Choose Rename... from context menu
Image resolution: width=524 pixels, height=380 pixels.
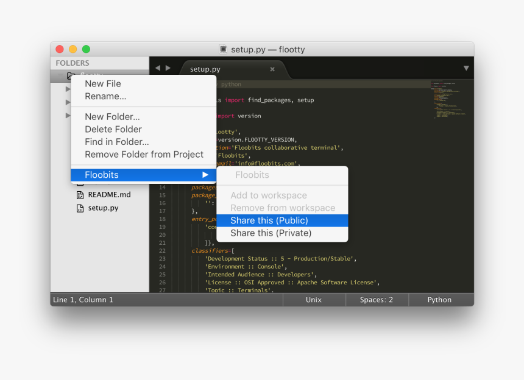[x=143, y=96]
